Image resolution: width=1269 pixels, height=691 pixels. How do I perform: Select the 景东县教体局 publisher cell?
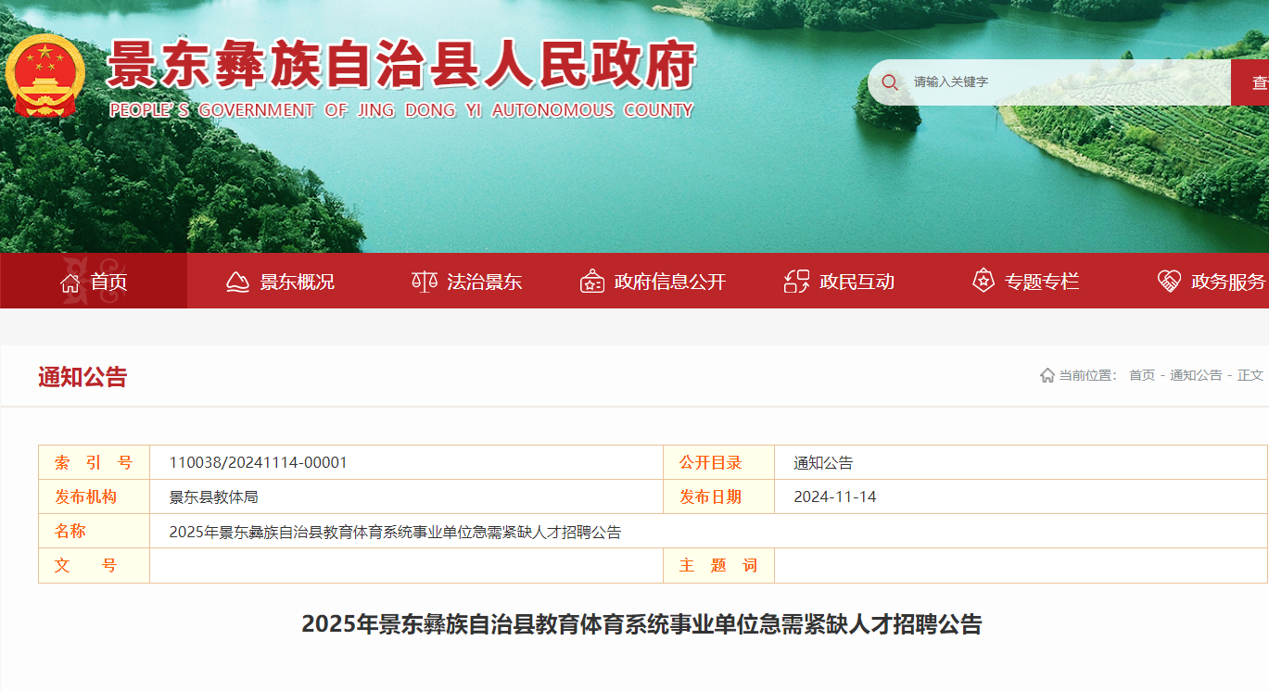point(213,496)
